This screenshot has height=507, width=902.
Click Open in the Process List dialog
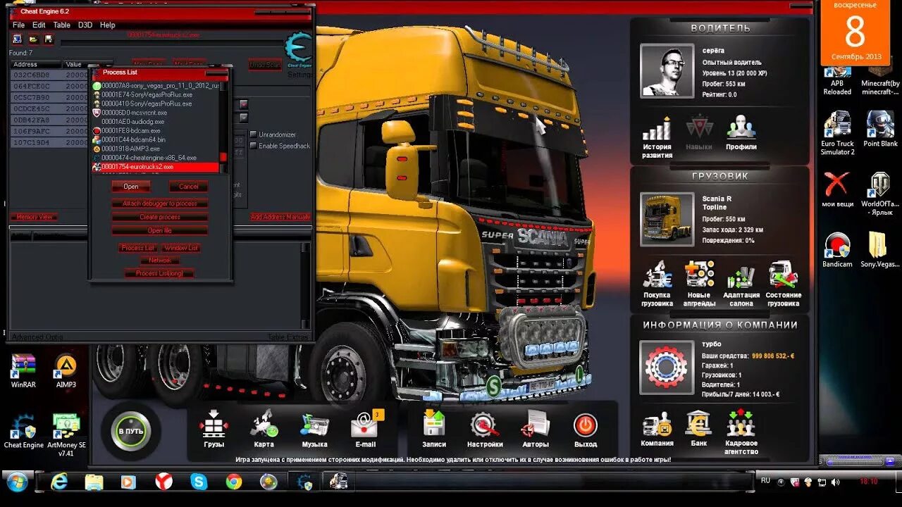tap(131, 187)
